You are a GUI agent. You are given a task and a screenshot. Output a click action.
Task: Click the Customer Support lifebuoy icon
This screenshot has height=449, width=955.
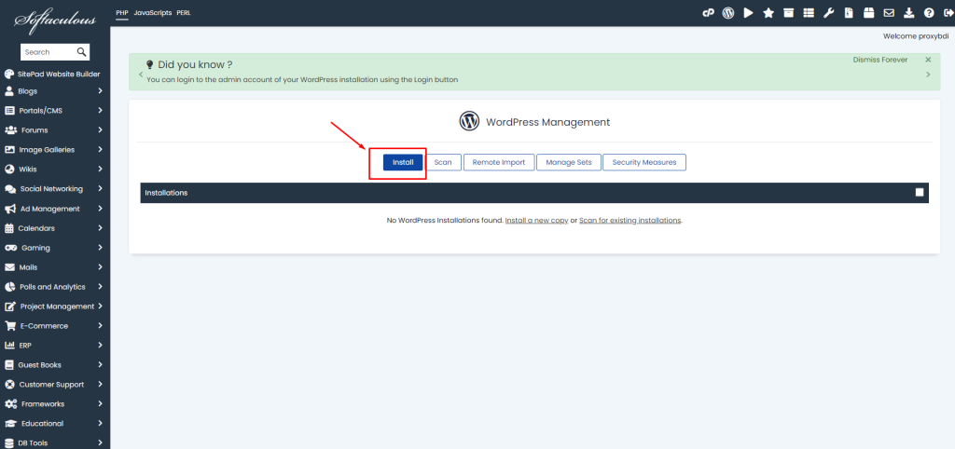click(x=9, y=385)
